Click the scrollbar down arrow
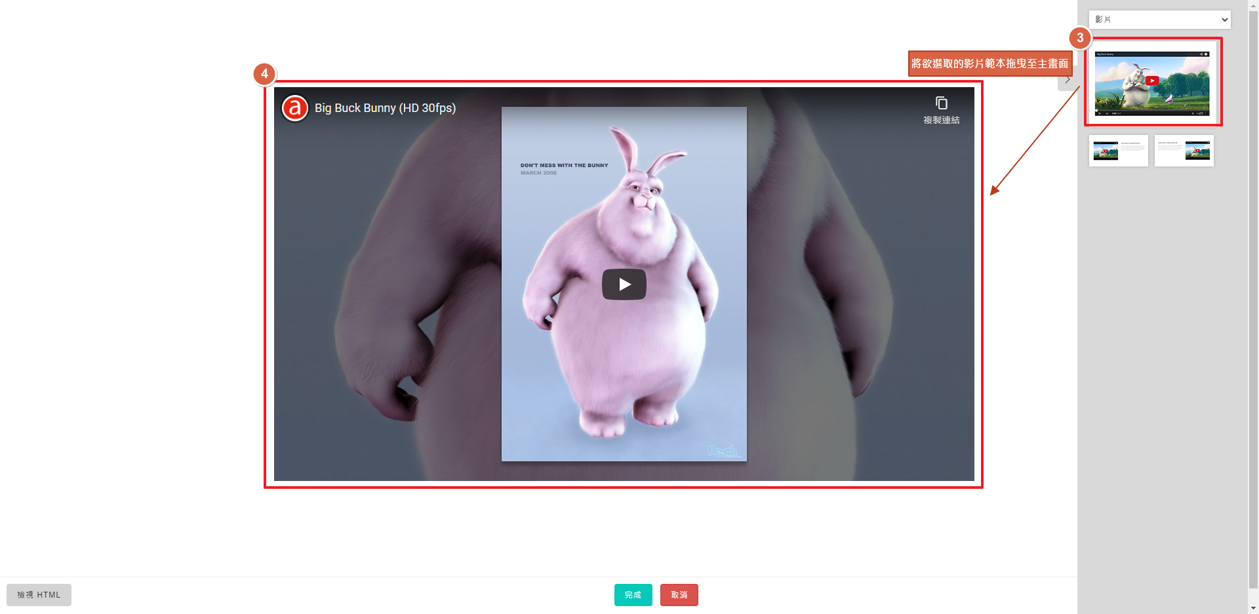 [1253, 609]
